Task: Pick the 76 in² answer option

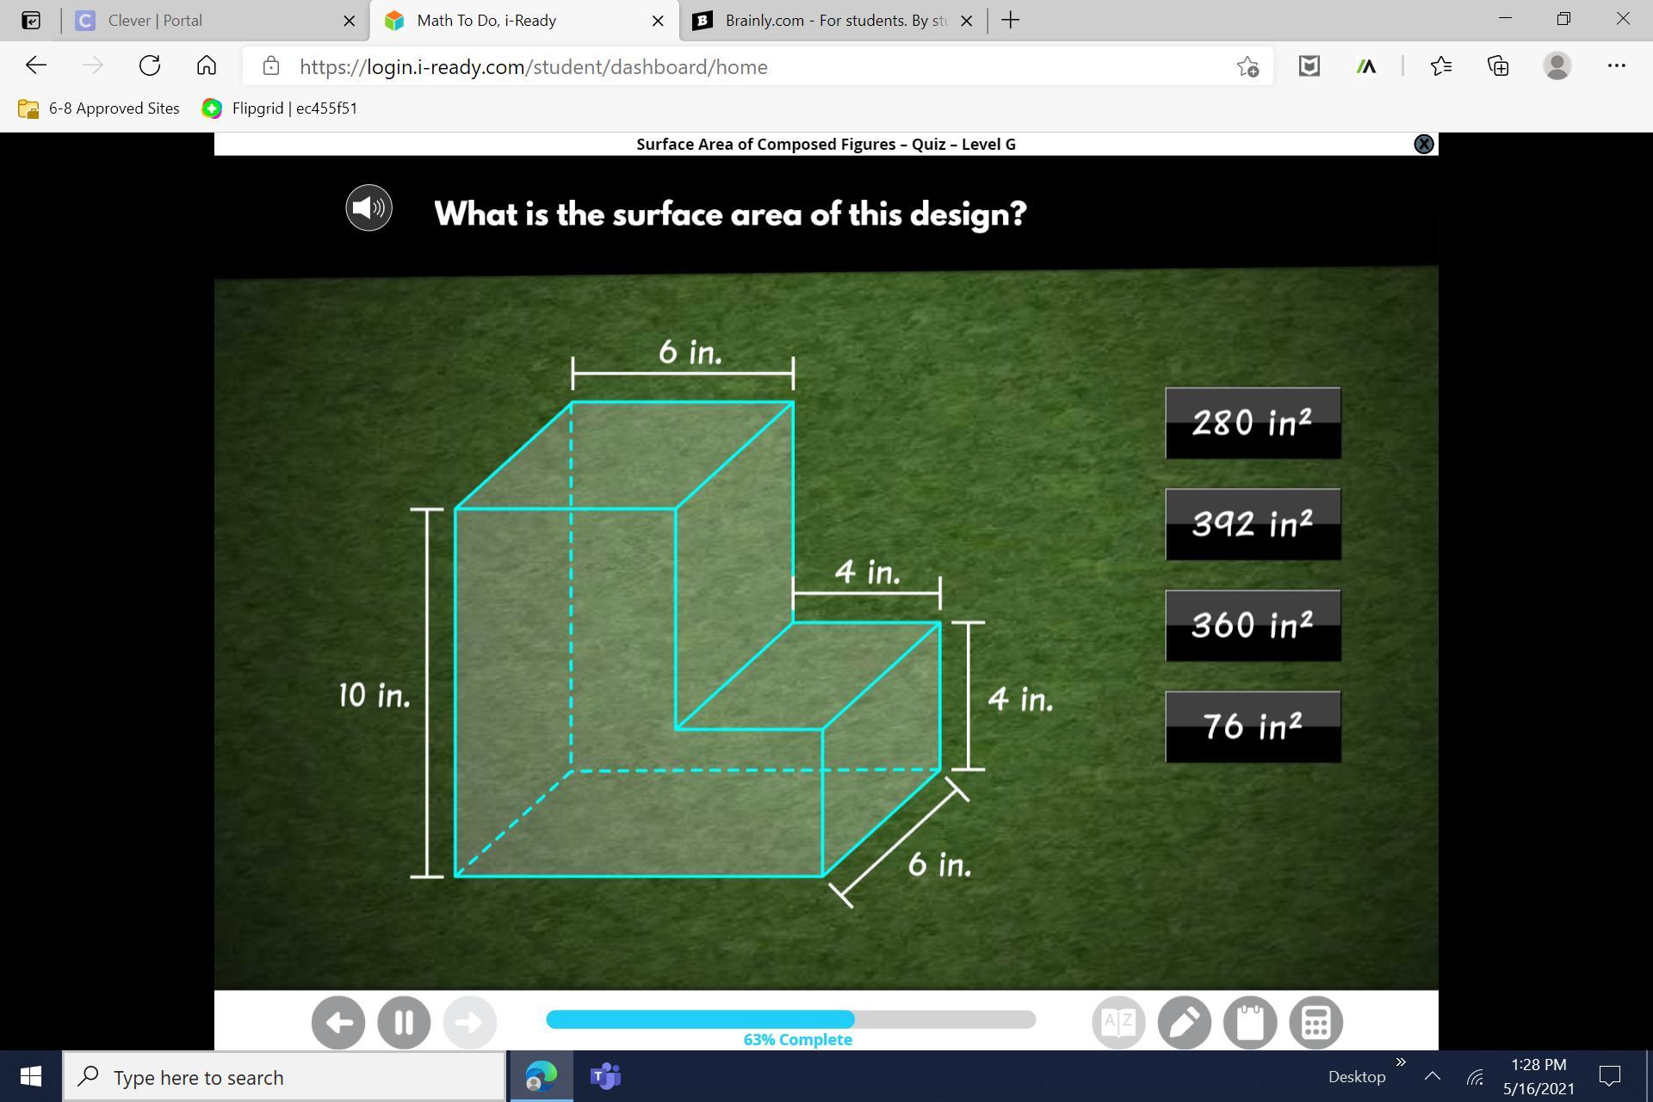Action: (1253, 727)
